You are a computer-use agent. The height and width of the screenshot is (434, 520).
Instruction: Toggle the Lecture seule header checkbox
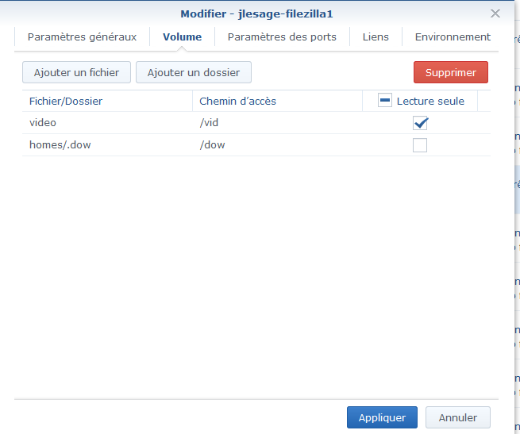pyautogui.click(x=385, y=100)
